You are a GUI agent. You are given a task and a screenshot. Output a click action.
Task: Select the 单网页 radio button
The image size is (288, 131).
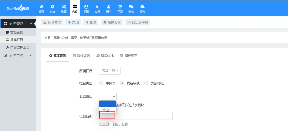[x=101, y=83]
